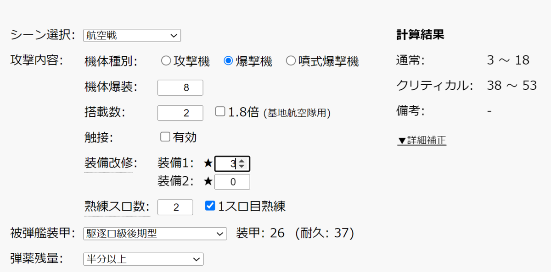Image resolution: width=551 pixels, height=272 pixels.
Task: Increment 装備1 value with stepper arrow
Action: (242, 161)
